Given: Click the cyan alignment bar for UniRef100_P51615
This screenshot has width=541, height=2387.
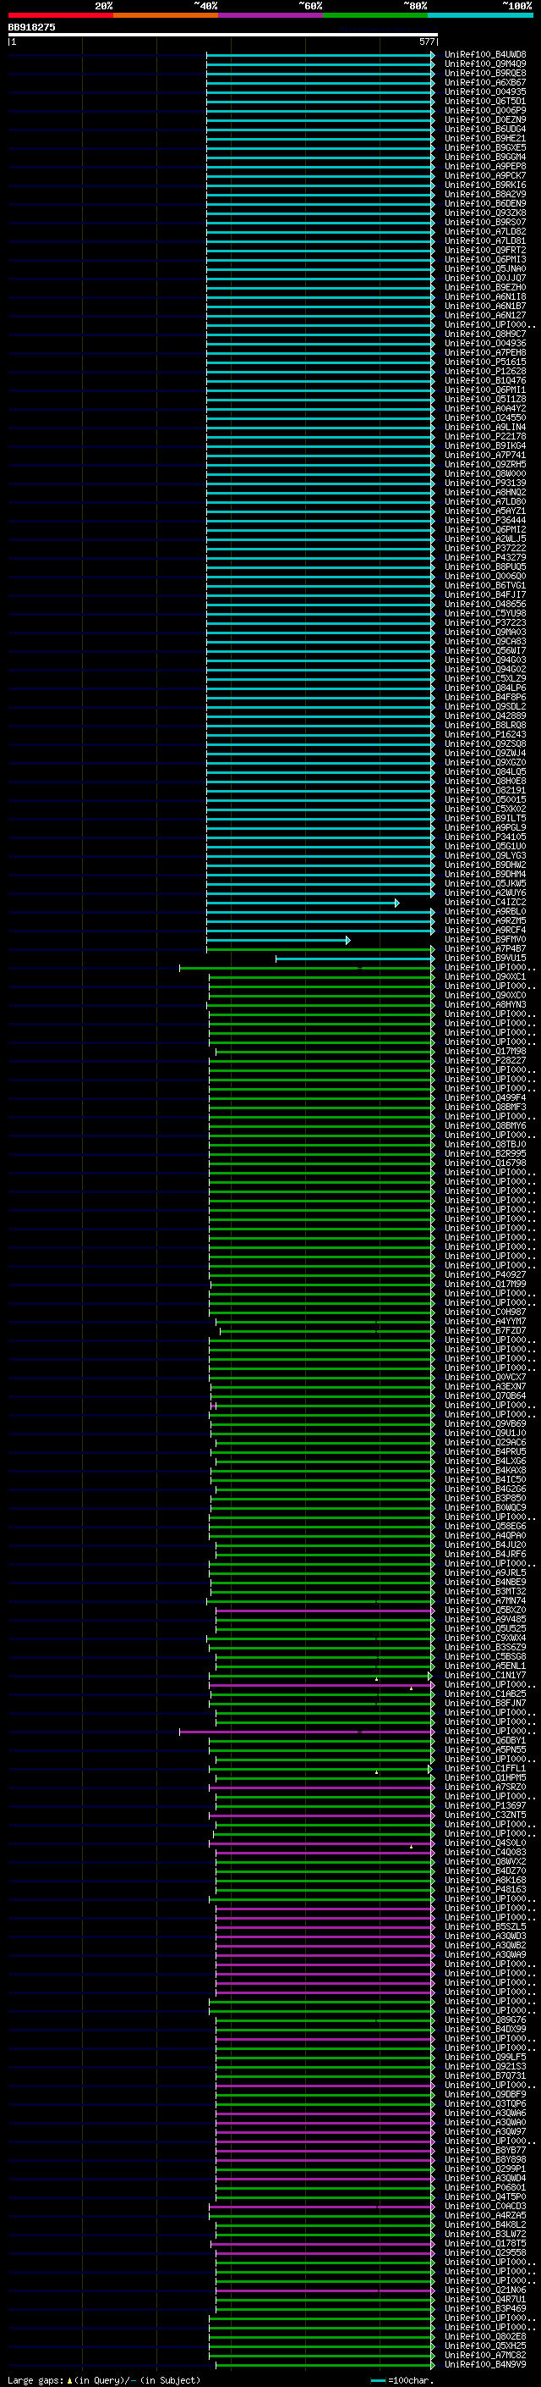Looking at the screenshot, I should click(320, 362).
